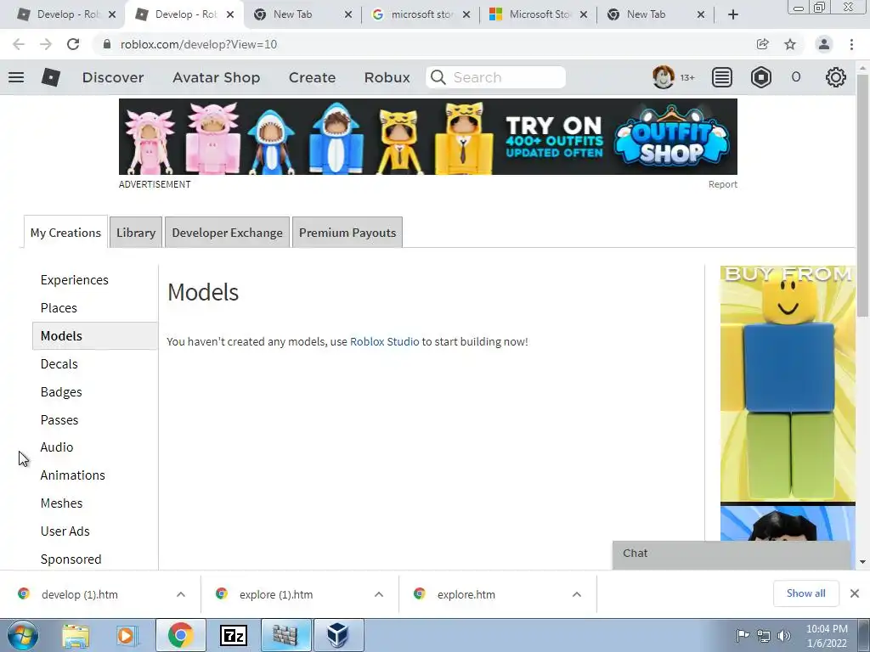Open the media player taskbar icon
Screen dimensions: 870x652
127,635
